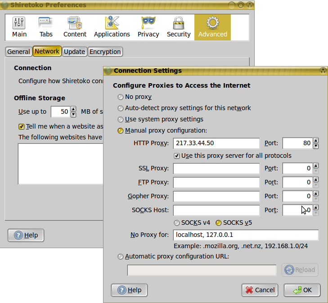Select the Advanced gear pane
This screenshot has width=328, height=303.
pyautogui.click(x=212, y=27)
